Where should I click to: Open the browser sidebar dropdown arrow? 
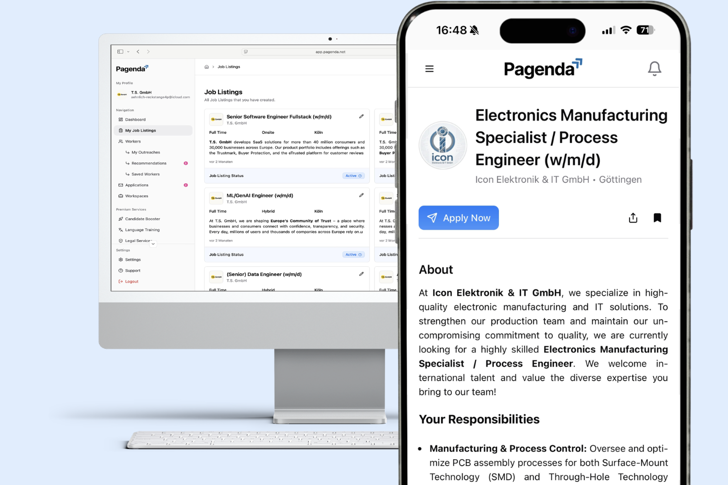coord(128,51)
